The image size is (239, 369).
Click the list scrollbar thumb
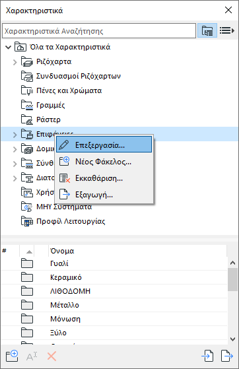coord(232,280)
